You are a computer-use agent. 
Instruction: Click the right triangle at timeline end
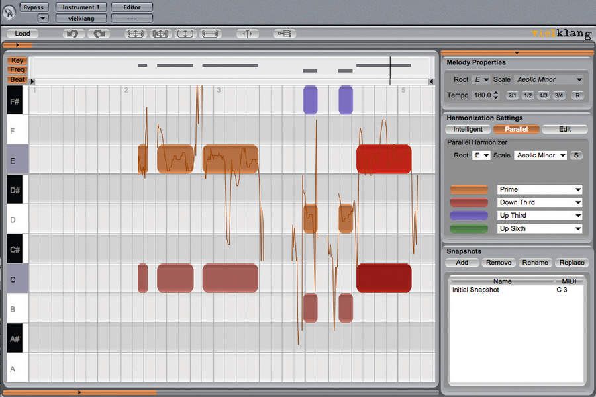431,81
